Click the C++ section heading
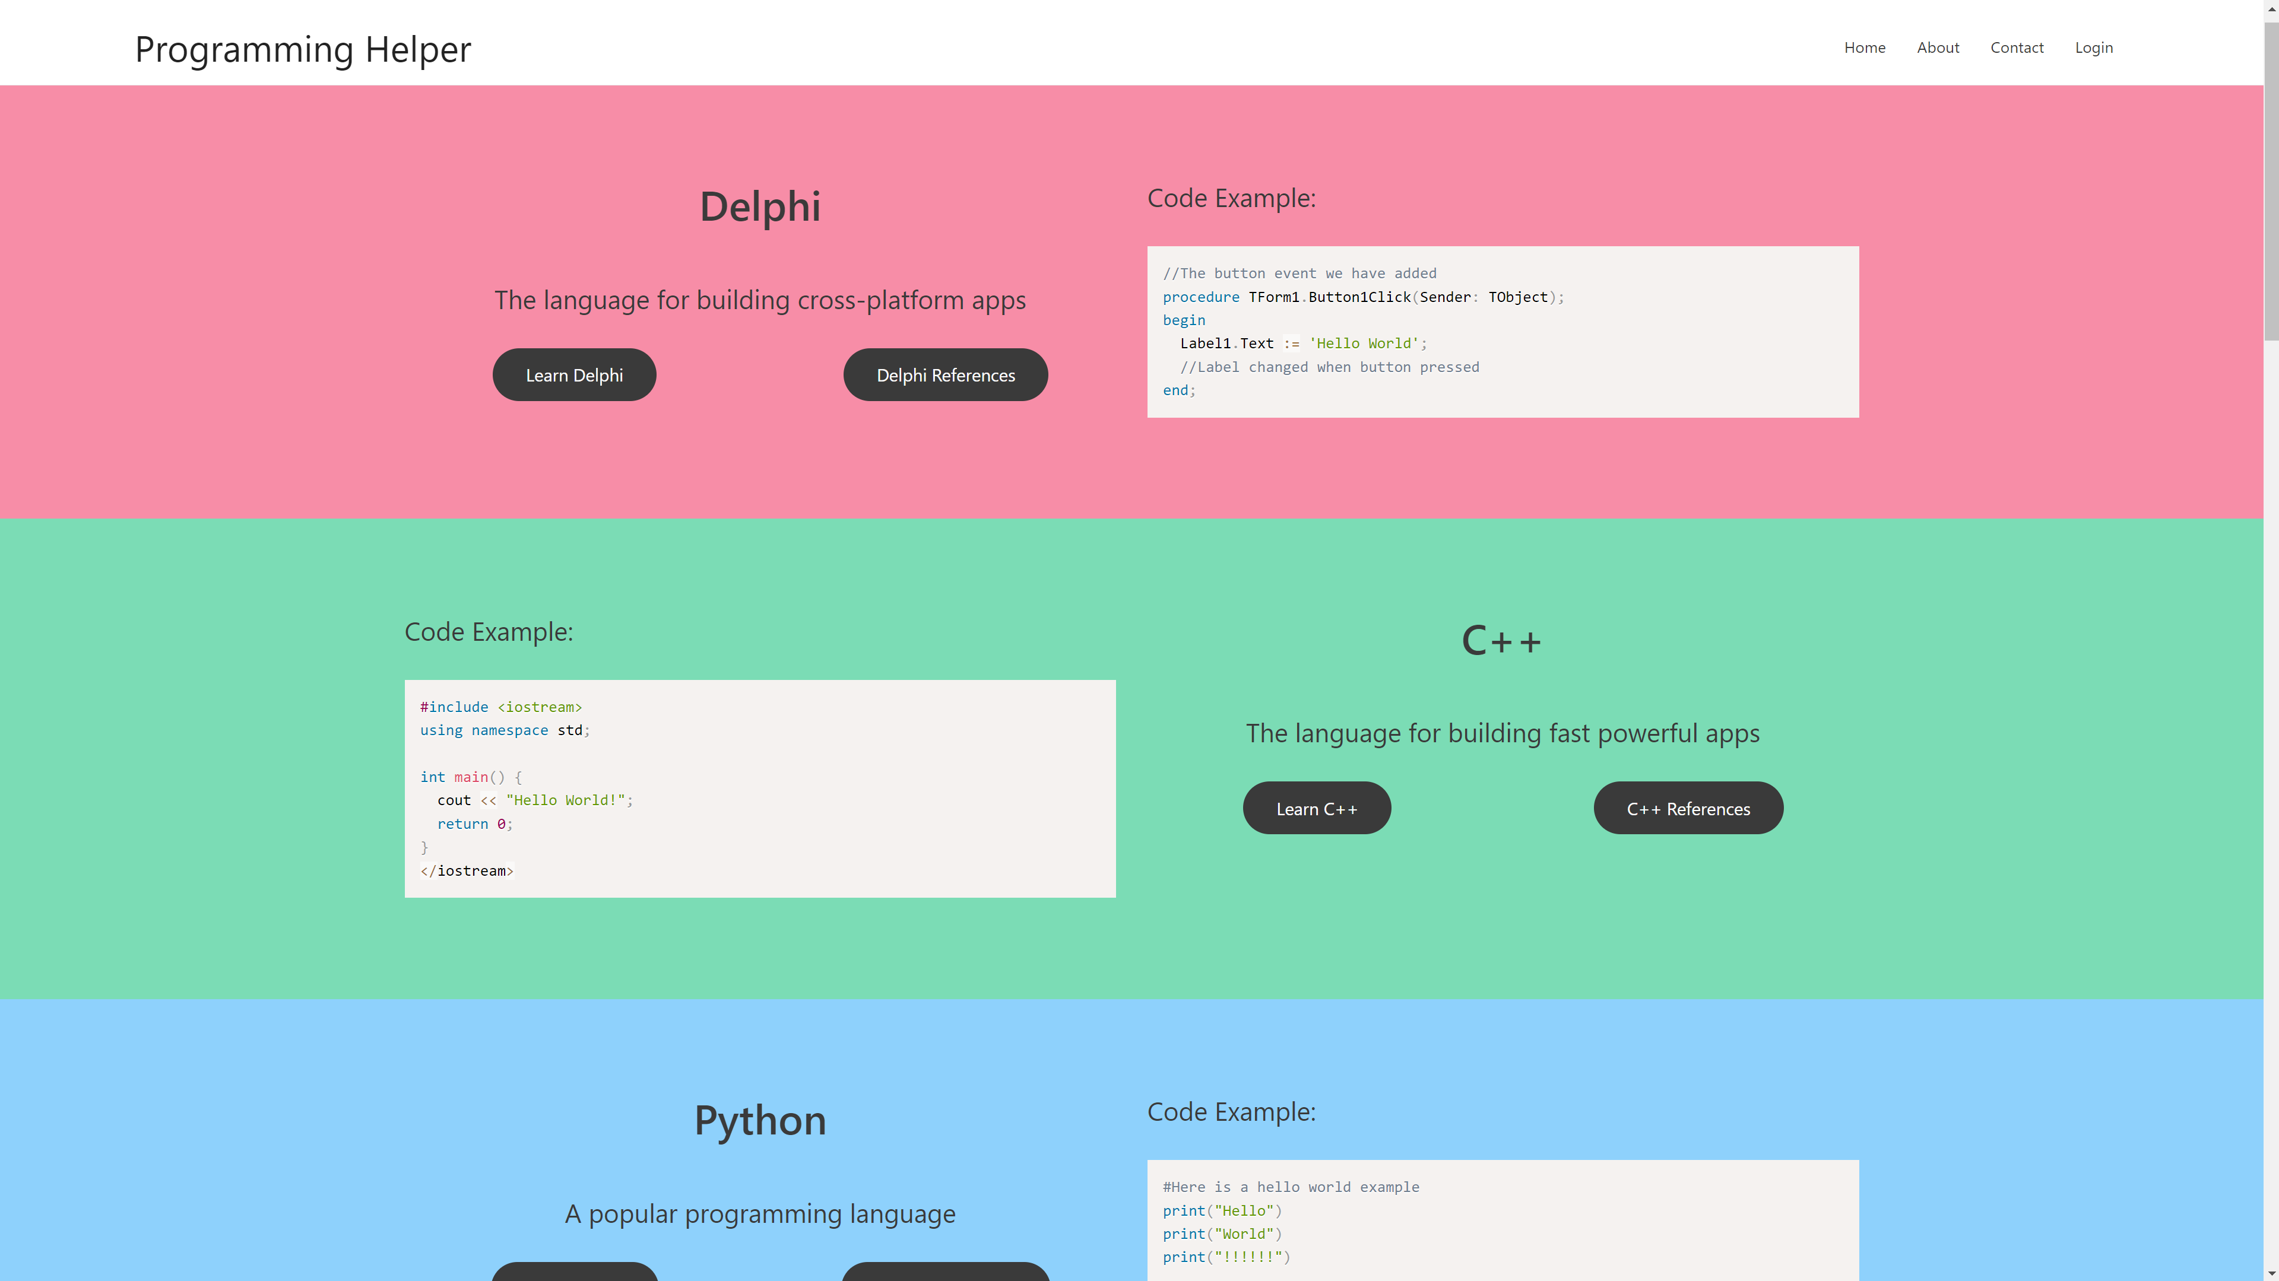The image size is (2279, 1281). click(x=1501, y=640)
